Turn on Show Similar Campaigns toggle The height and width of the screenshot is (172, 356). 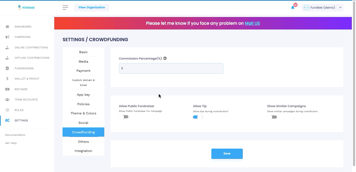click(x=272, y=117)
